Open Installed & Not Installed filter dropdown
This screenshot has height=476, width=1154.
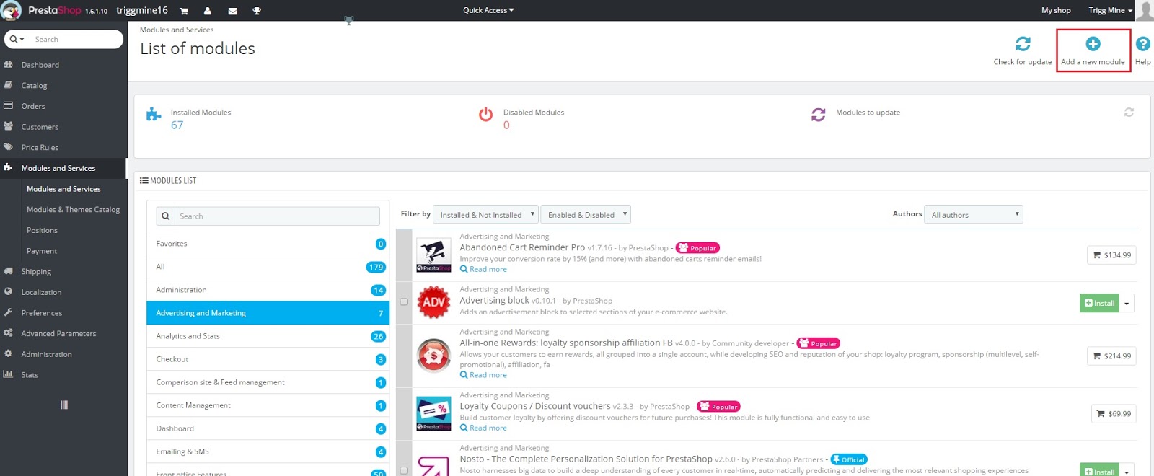(485, 214)
